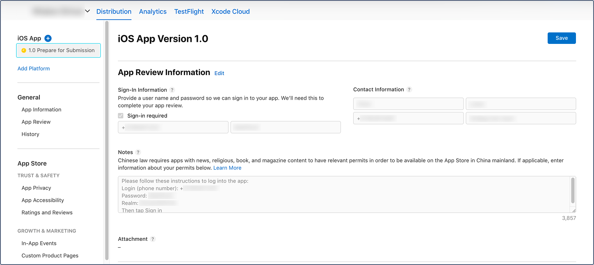Viewport: 594px width, 265px height.
Task: Click the sign-in user name field
Action: point(173,127)
